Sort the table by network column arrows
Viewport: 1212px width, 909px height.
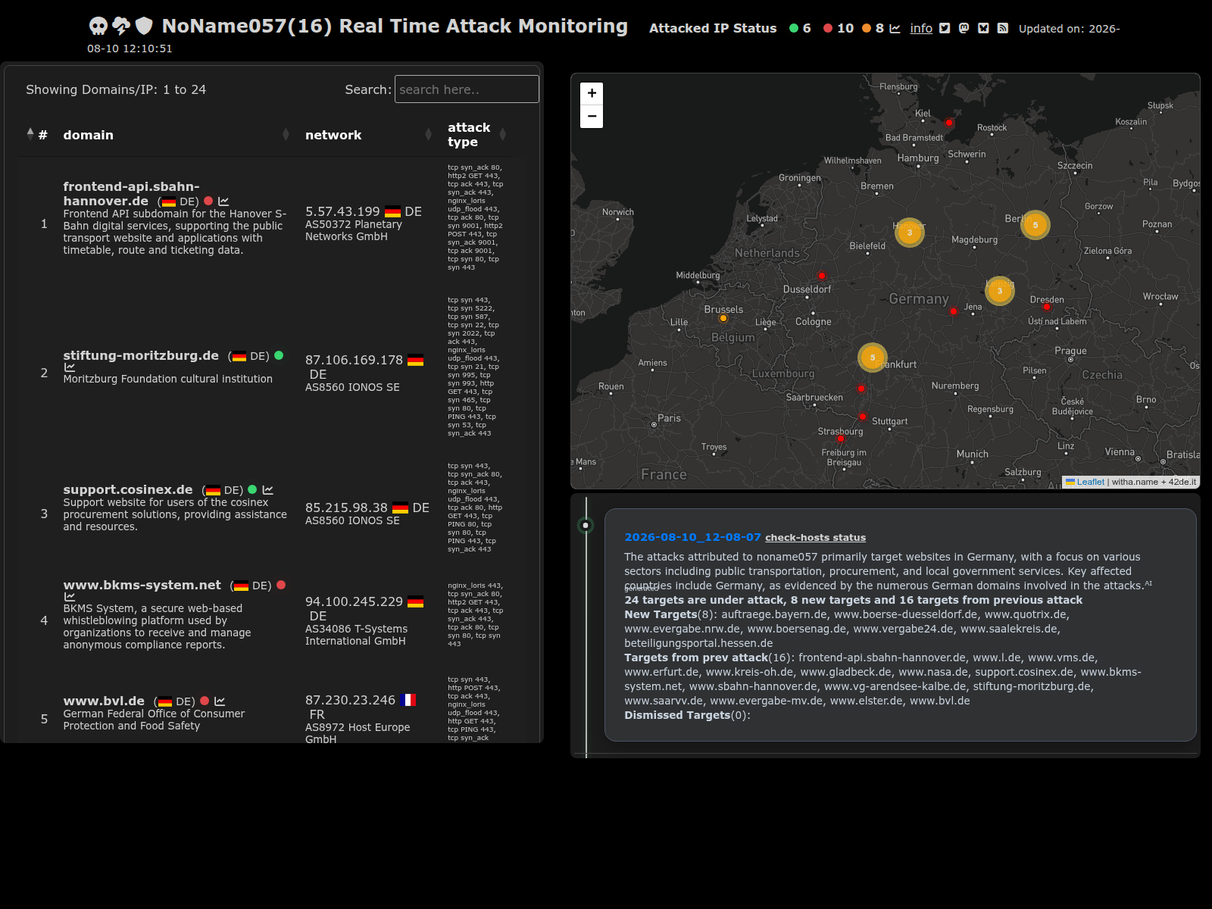[428, 135]
